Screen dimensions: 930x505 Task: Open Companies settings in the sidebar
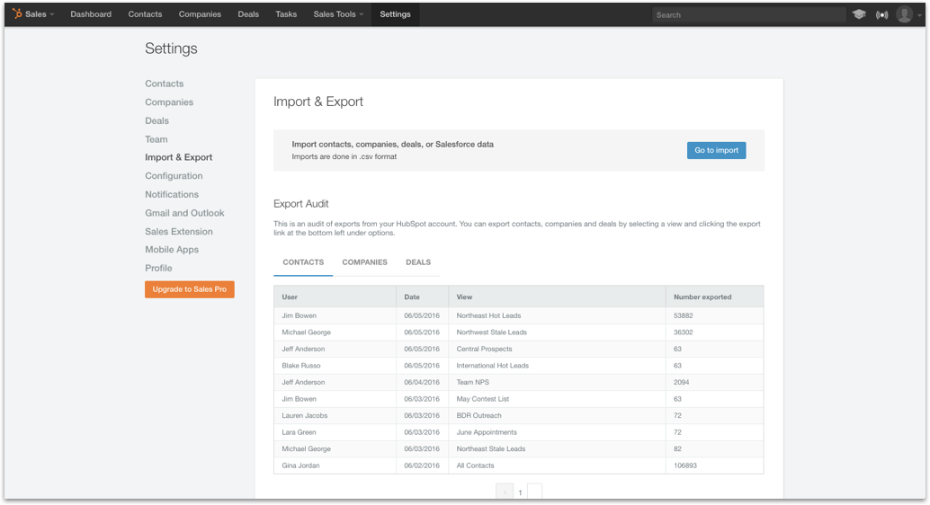click(169, 102)
